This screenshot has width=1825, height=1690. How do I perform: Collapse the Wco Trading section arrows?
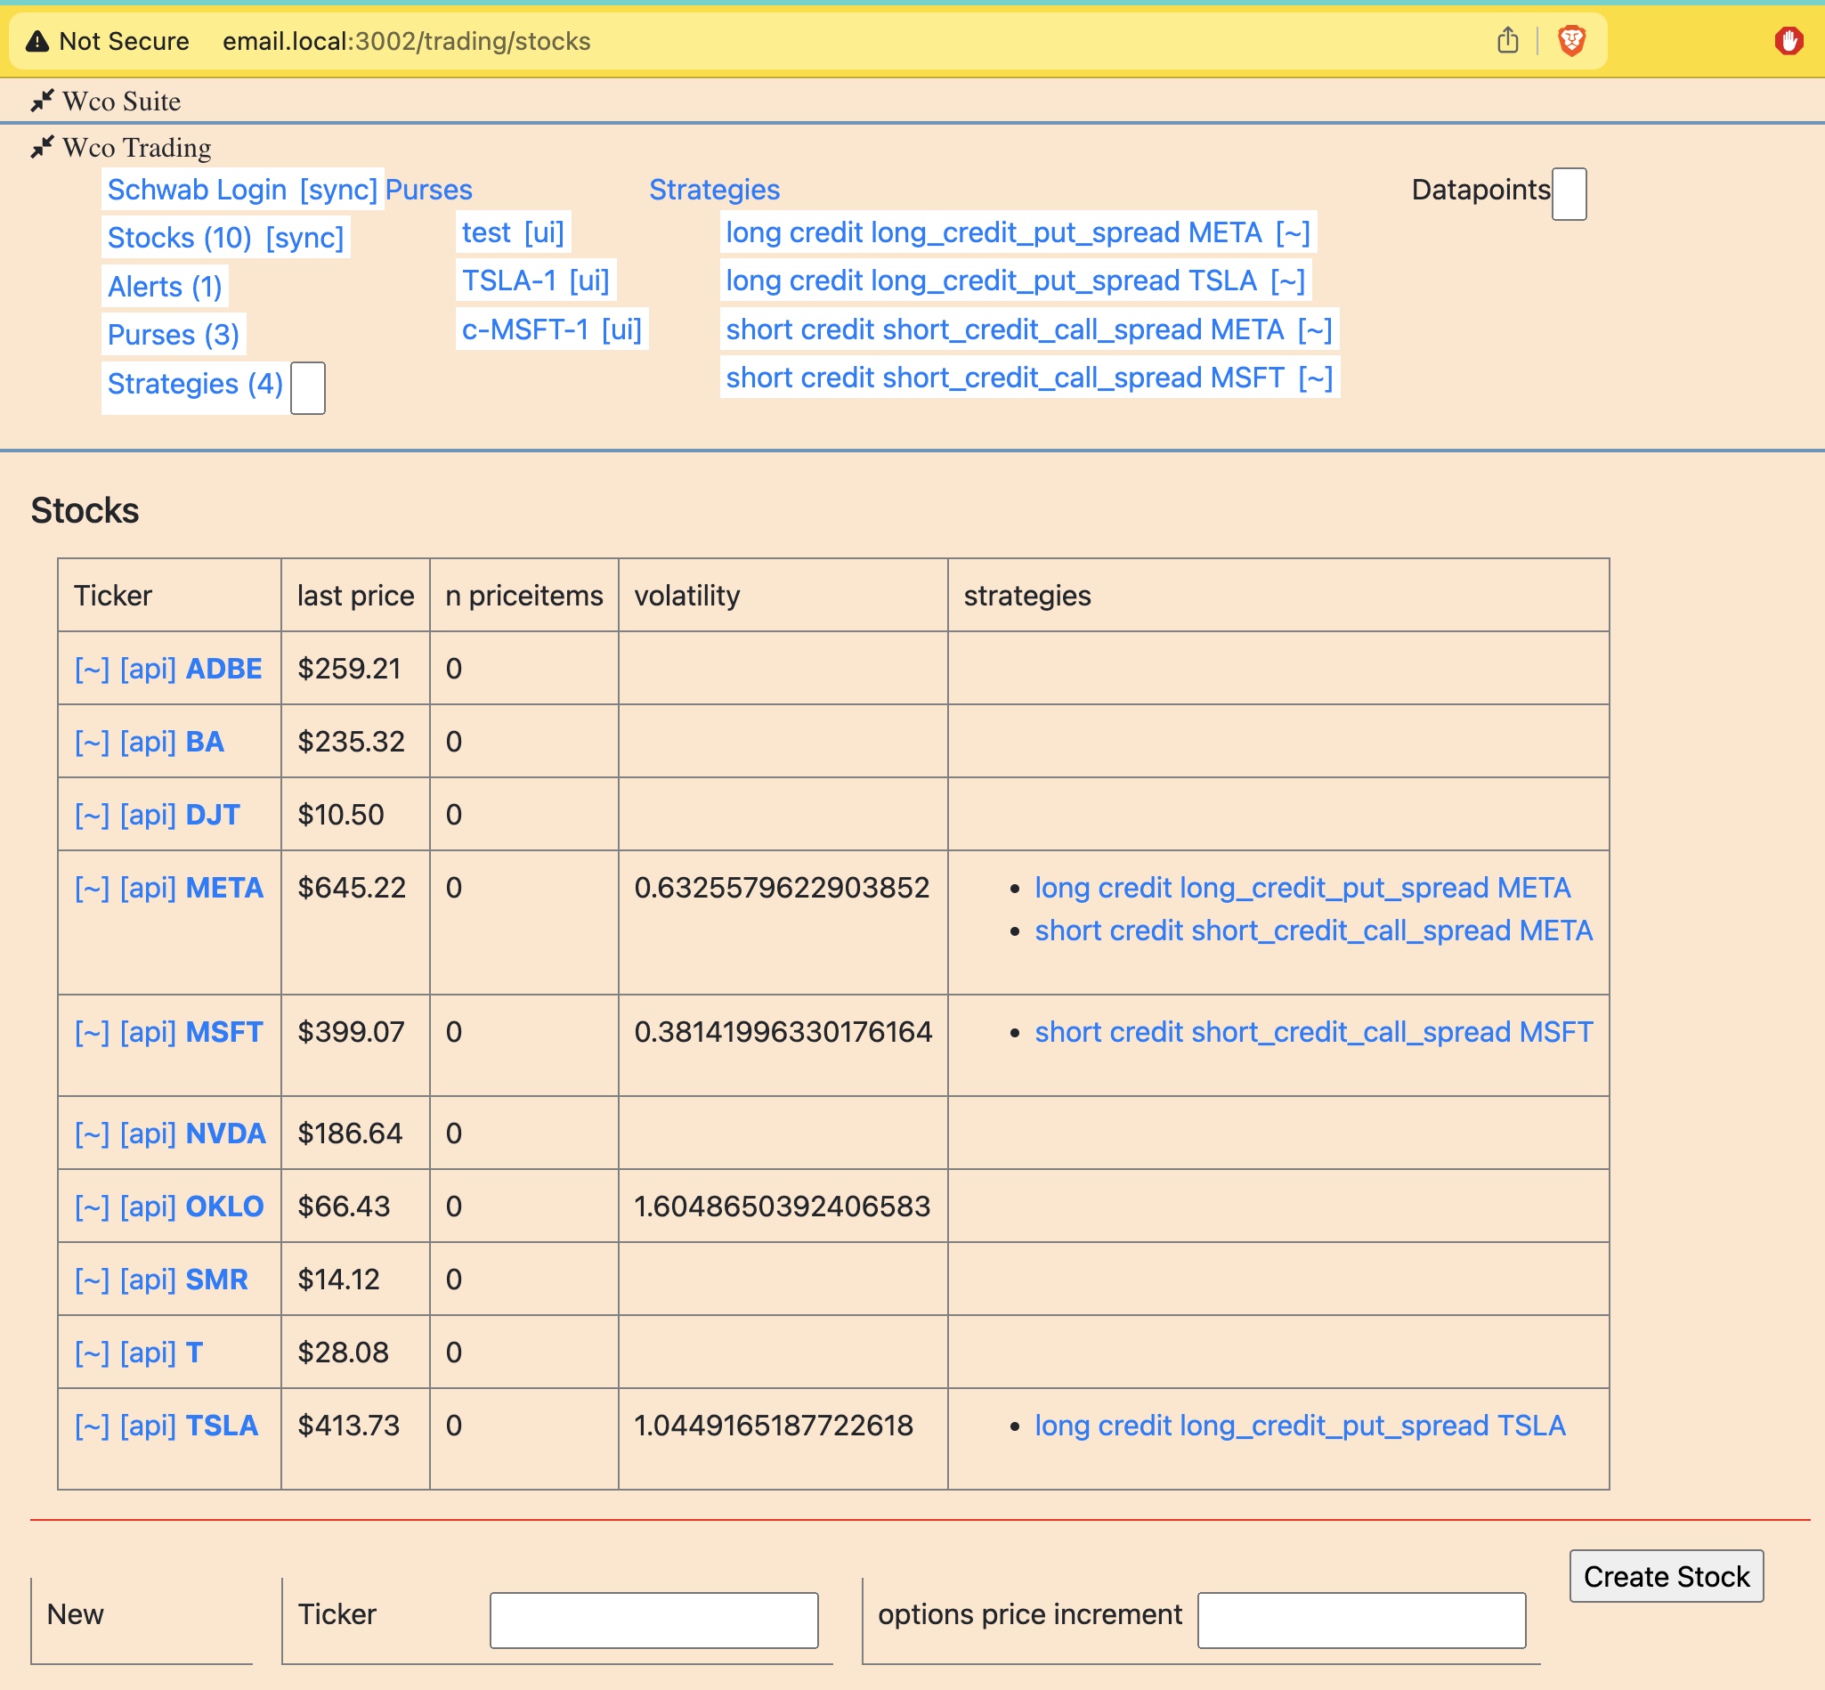pyautogui.click(x=42, y=147)
